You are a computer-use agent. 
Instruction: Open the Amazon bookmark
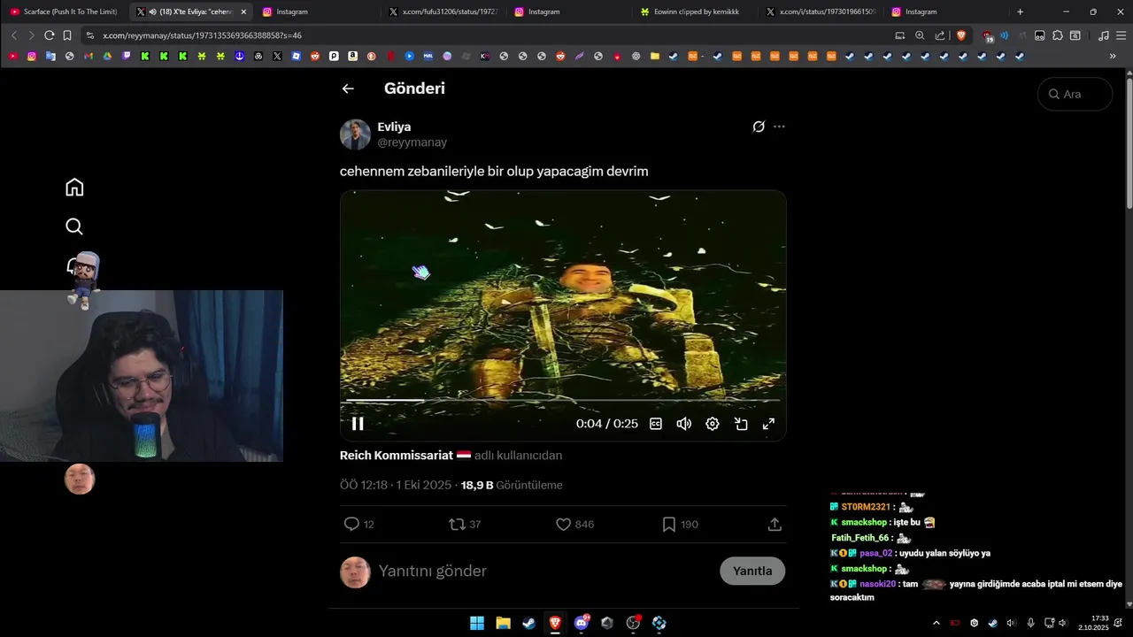pos(353,56)
